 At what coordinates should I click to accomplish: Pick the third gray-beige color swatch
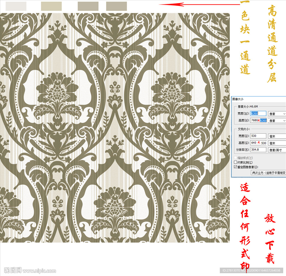point(88,6)
